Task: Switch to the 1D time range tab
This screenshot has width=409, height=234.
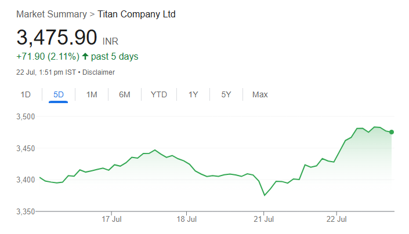Action: (26, 94)
